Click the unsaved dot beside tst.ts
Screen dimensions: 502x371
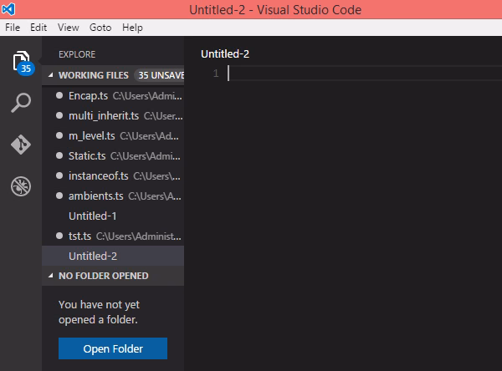(59, 236)
